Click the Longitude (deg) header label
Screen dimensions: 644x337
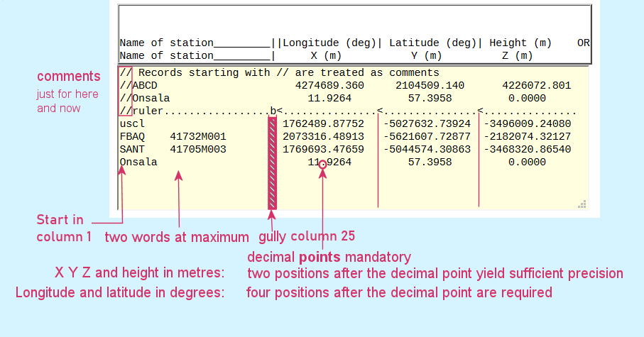(x=329, y=43)
